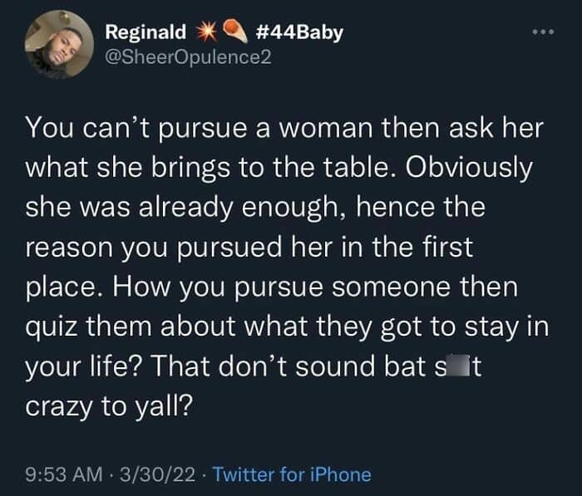Viewport: 582px width, 496px height.
Task: Visit the @SheerOpulence2 handle
Action: click(x=189, y=57)
